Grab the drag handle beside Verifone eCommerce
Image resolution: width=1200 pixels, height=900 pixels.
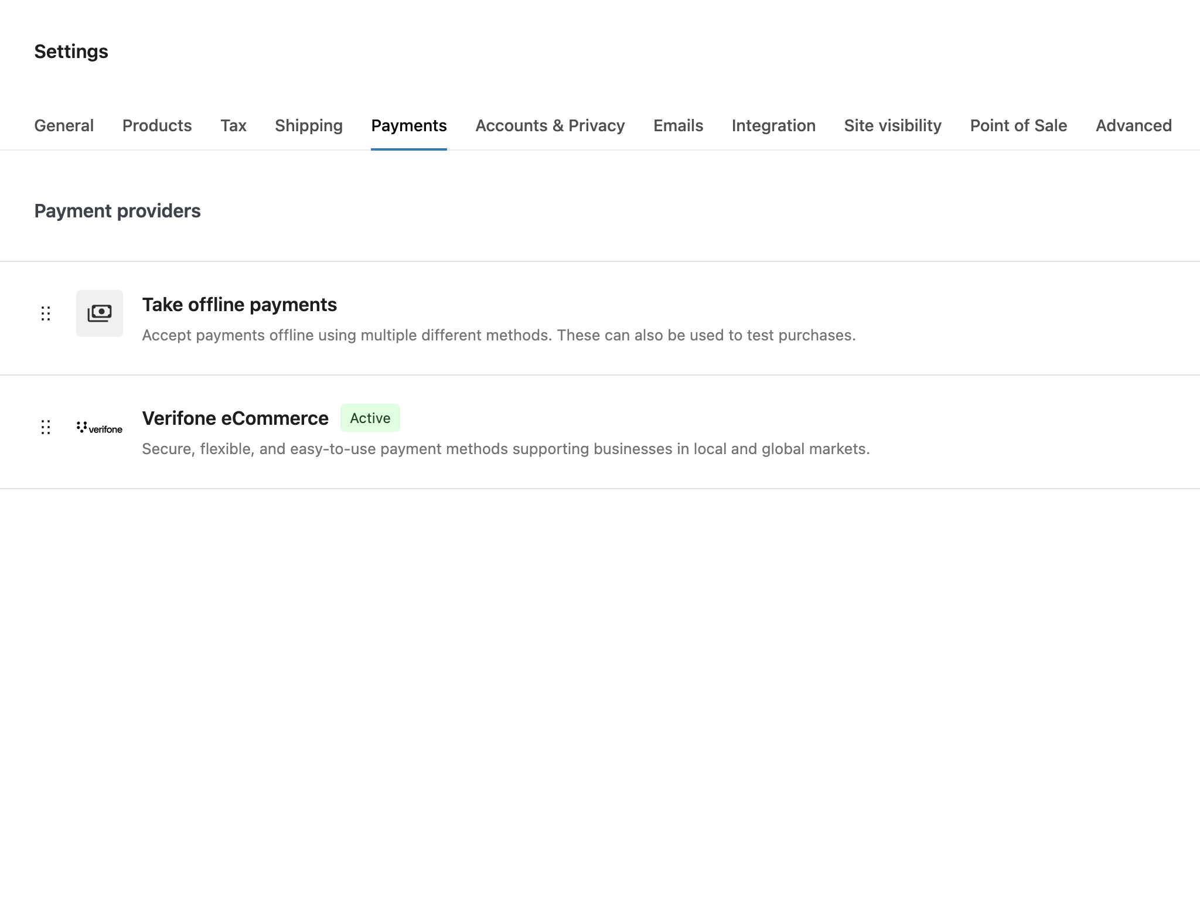tap(46, 428)
